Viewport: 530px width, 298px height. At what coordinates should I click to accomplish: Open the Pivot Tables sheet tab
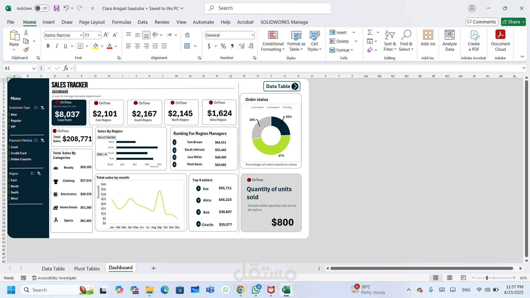click(87, 268)
